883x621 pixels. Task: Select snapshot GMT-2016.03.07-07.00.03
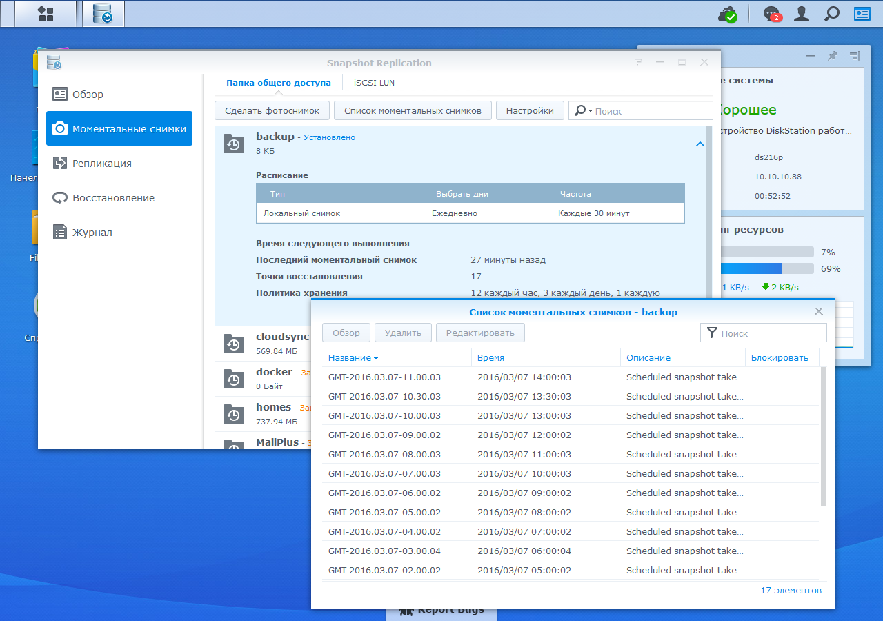(x=571, y=474)
